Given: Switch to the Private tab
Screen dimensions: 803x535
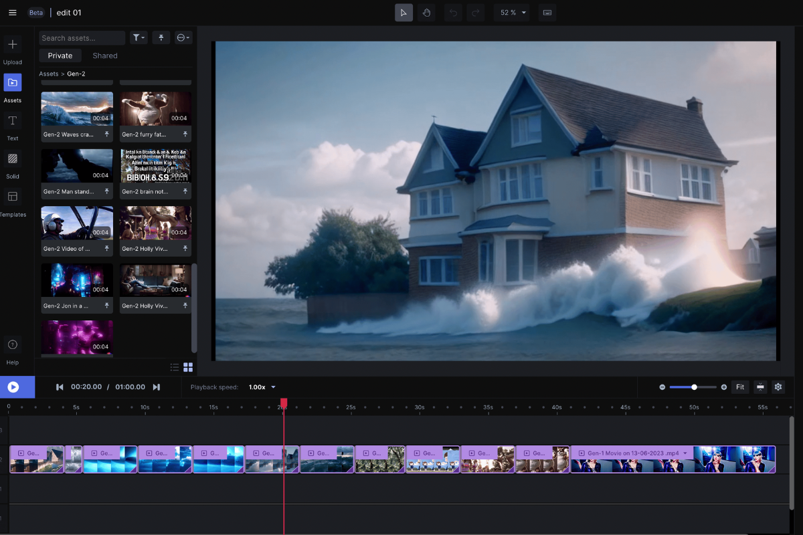Looking at the screenshot, I should click(x=60, y=56).
